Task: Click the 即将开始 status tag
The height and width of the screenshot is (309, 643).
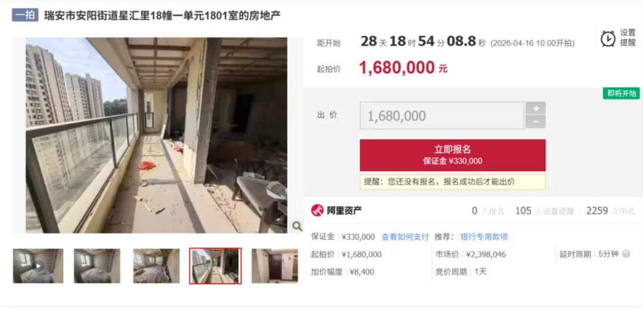Action: [x=621, y=93]
